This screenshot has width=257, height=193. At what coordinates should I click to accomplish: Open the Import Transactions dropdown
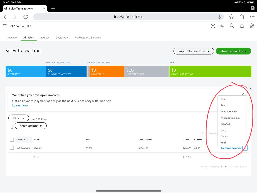pyautogui.click(x=193, y=51)
